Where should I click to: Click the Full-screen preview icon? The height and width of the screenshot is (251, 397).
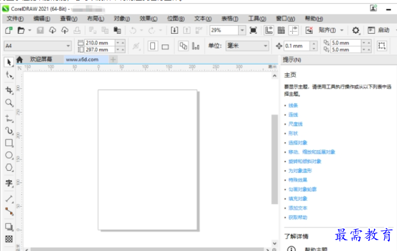[x=253, y=30]
